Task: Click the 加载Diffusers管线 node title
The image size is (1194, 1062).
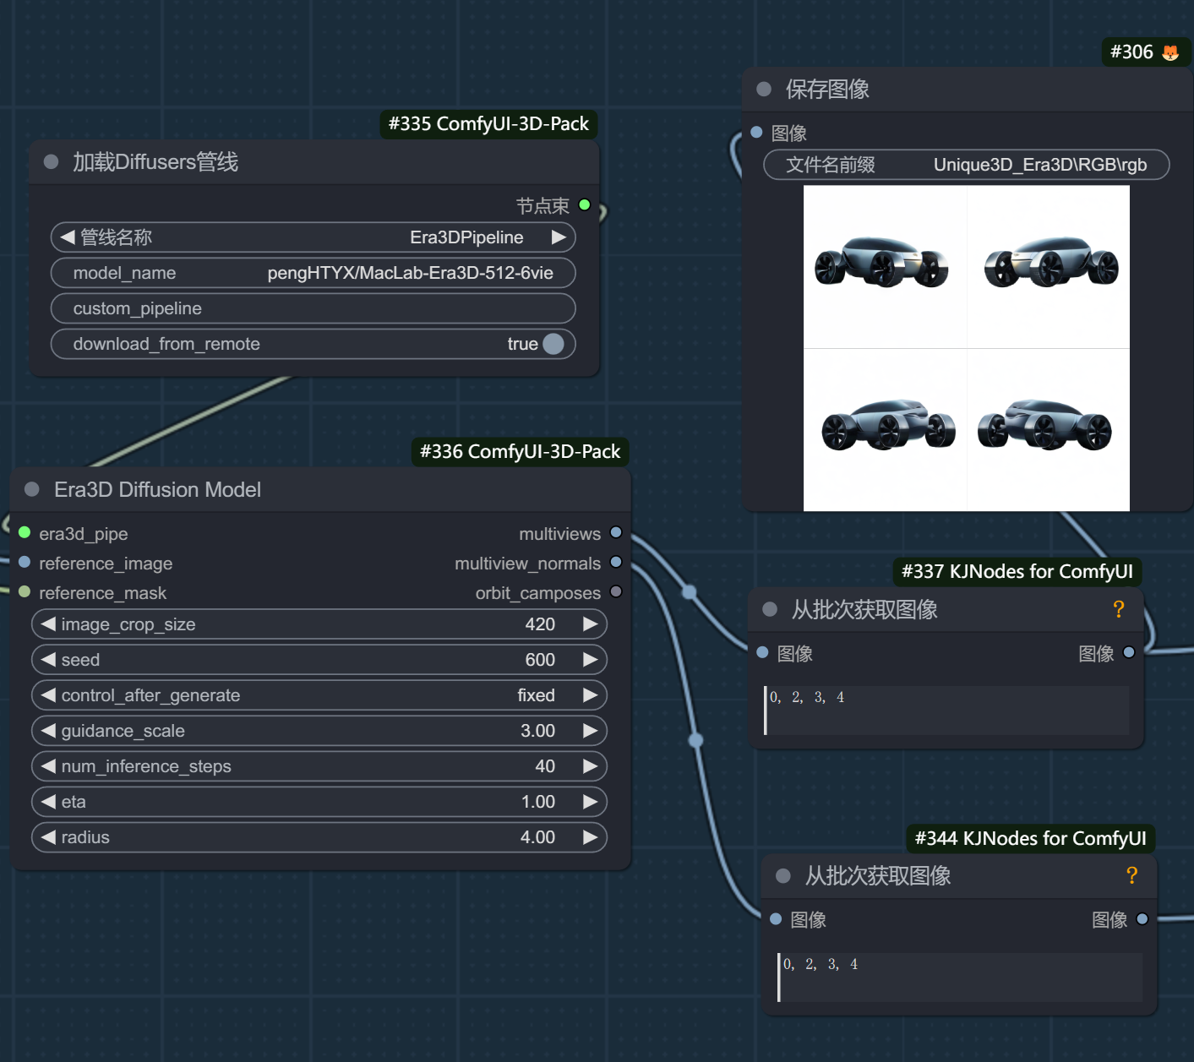Action: [x=155, y=161]
